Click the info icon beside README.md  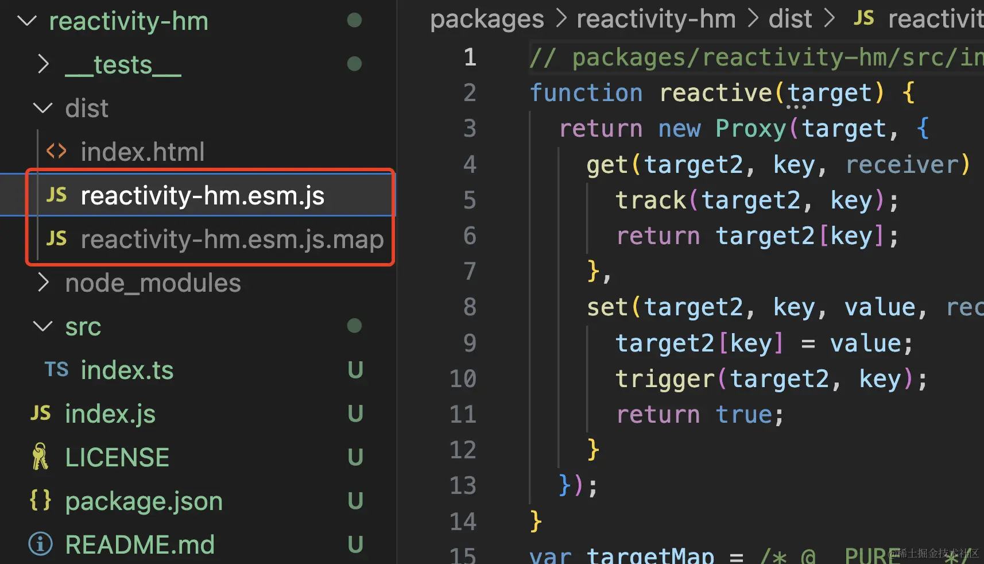pos(40,543)
